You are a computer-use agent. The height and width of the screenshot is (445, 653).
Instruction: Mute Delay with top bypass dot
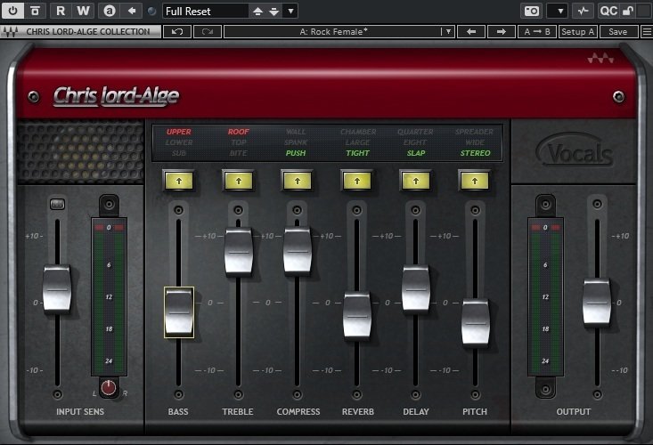click(416, 210)
